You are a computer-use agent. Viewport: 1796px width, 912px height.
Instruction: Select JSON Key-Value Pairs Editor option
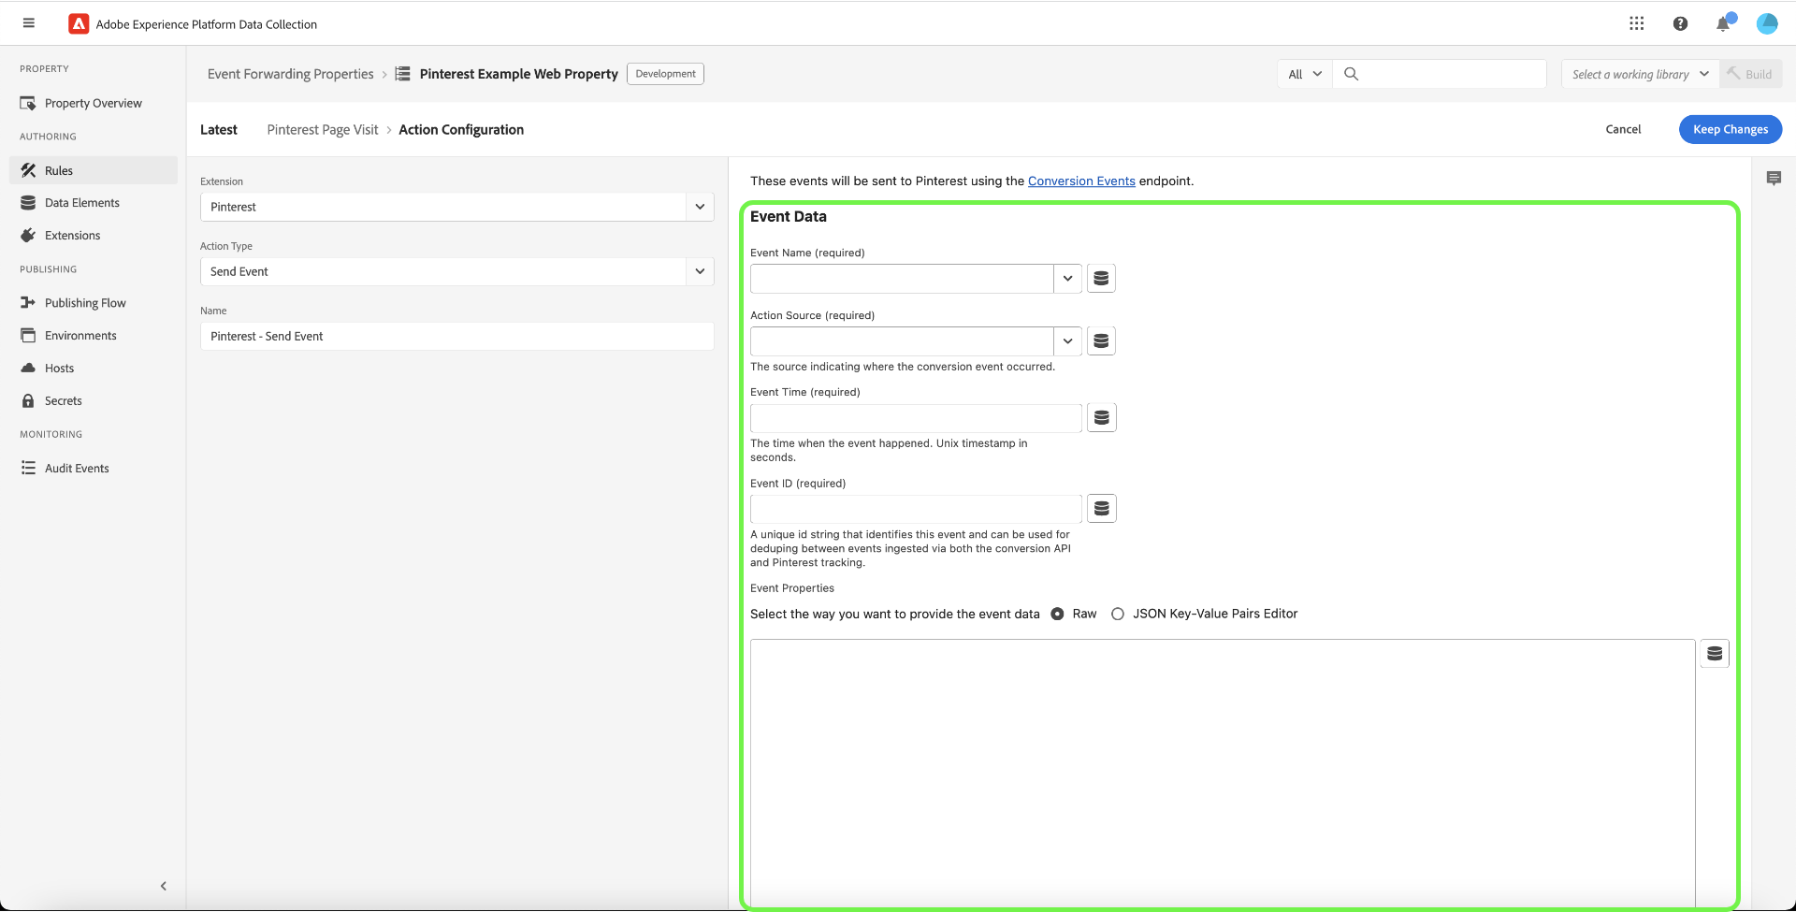click(x=1118, y=615)
